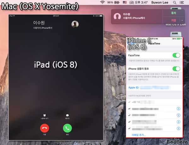Click the battery status icon in menu bar
The height and width of the screenshot is (145, 189).
[x=117, y=3]
